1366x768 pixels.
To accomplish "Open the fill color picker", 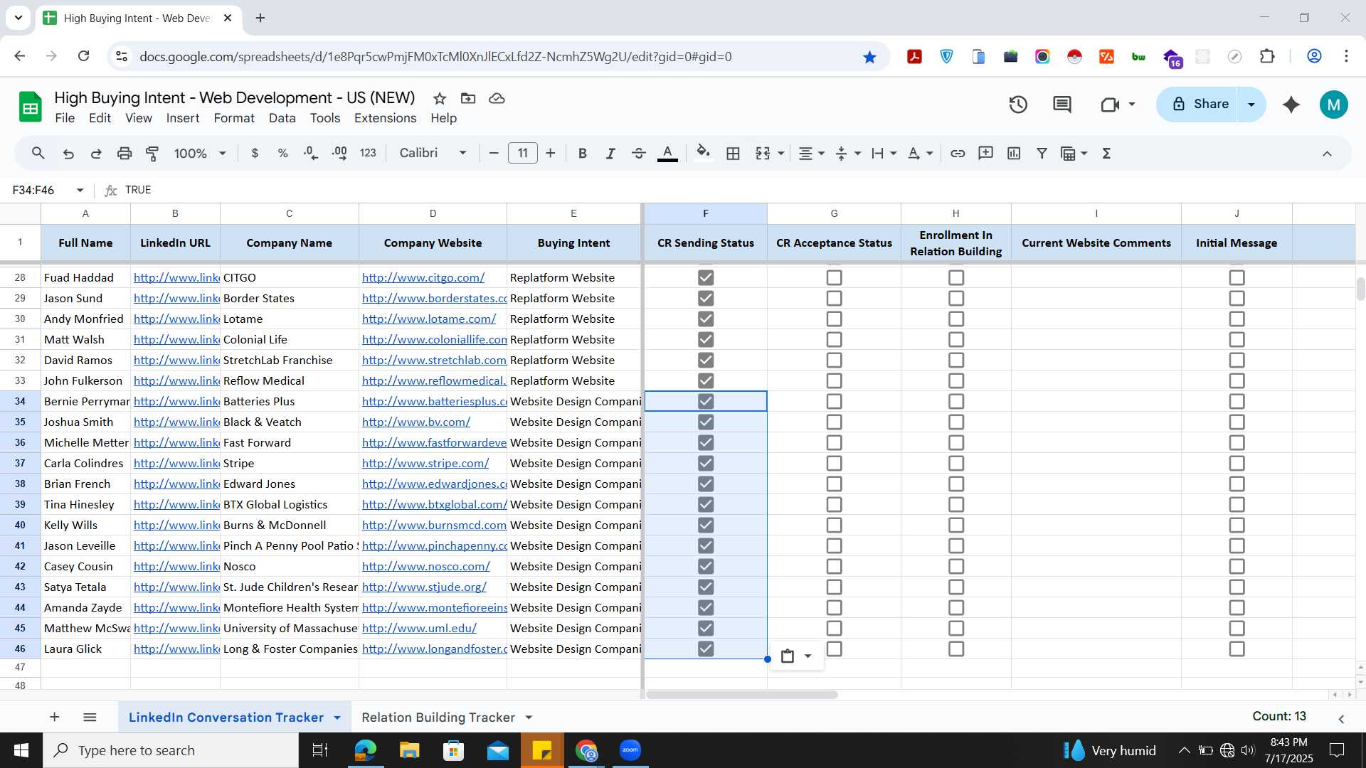I will point(703,154).
